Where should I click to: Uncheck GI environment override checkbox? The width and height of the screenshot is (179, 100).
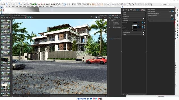(132, 25)
